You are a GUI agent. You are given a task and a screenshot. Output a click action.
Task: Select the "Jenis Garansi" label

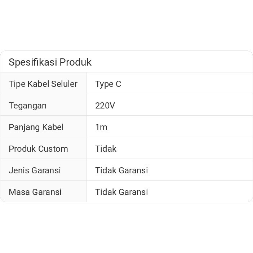pos(35,170)
